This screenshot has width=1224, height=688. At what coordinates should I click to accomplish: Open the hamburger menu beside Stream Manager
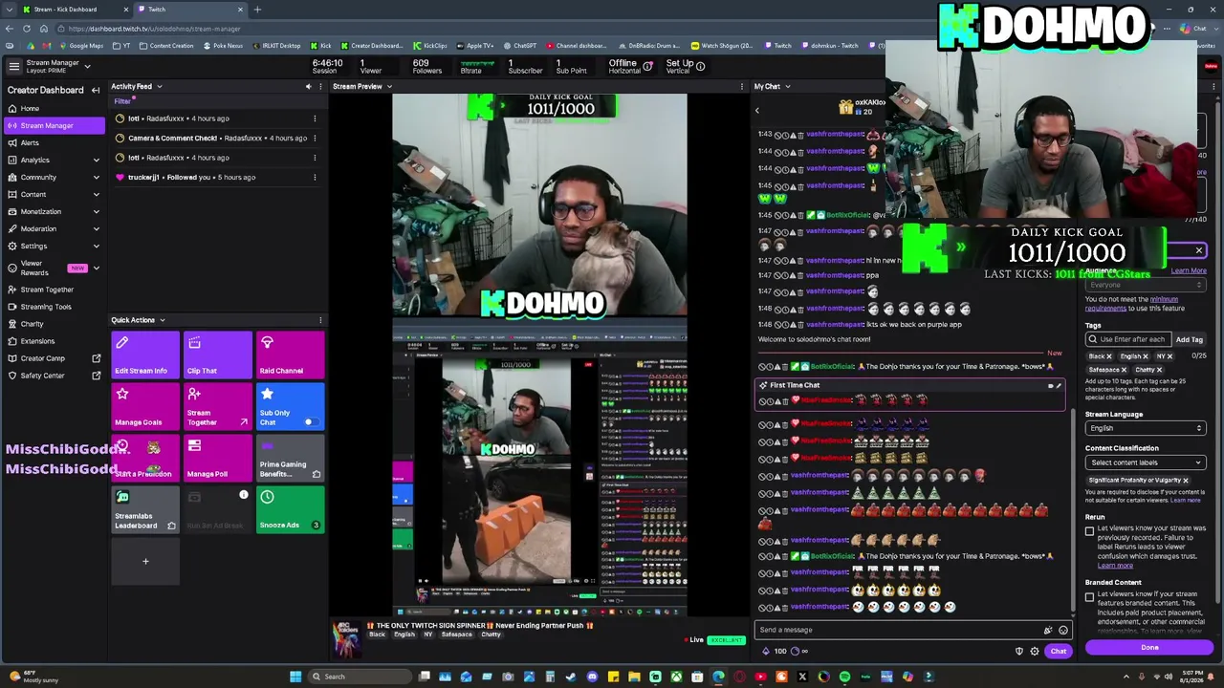[x=13, y=66]
